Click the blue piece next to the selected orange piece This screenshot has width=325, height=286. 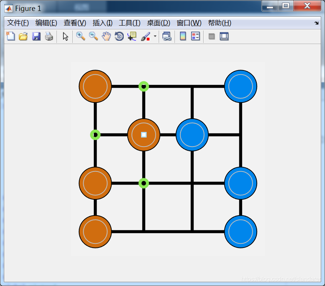[192, 135]
